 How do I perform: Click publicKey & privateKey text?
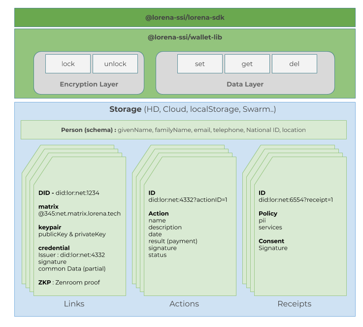(x=72, y=234)
